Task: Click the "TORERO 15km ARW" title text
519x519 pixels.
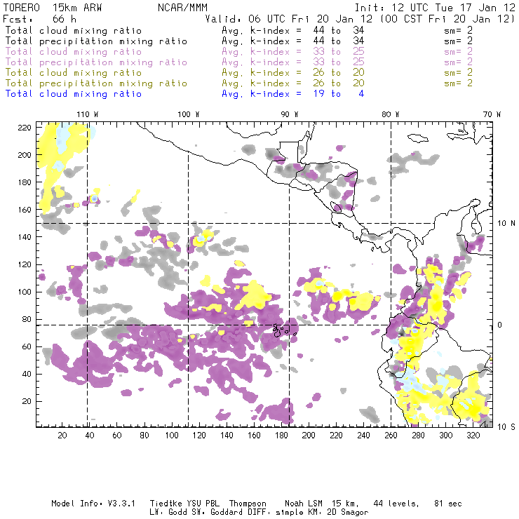Action: point(53,8)
